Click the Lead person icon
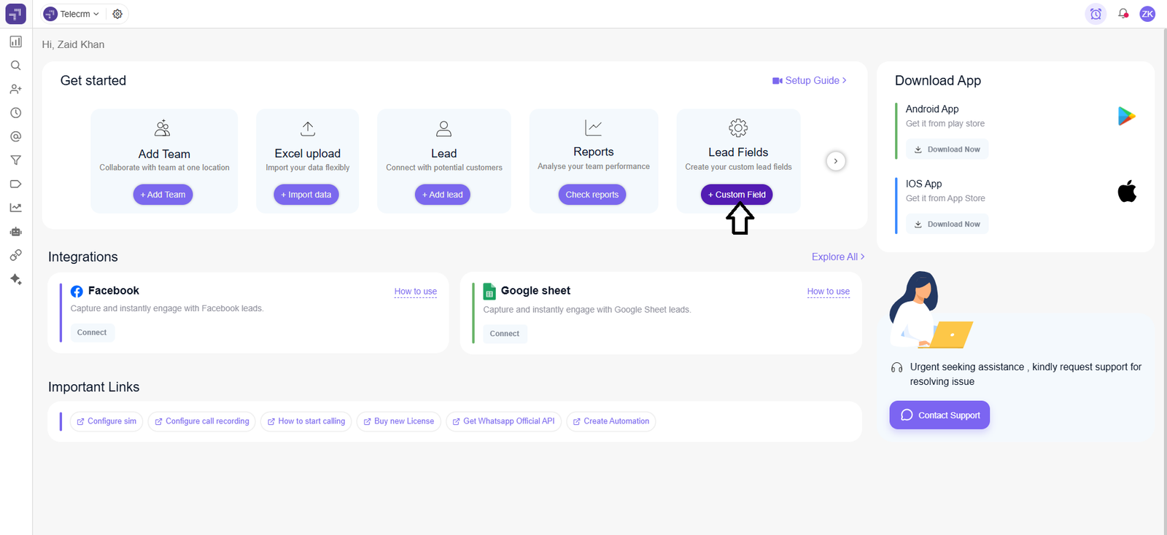The image size is (1167, 535). (x=443, y=129)
